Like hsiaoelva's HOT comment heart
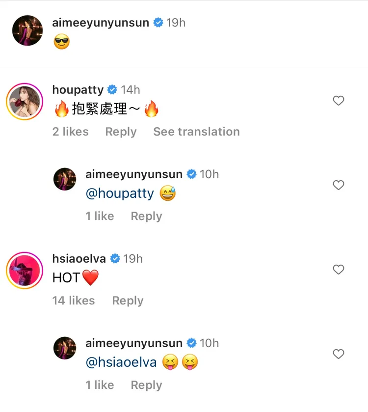 338,270
